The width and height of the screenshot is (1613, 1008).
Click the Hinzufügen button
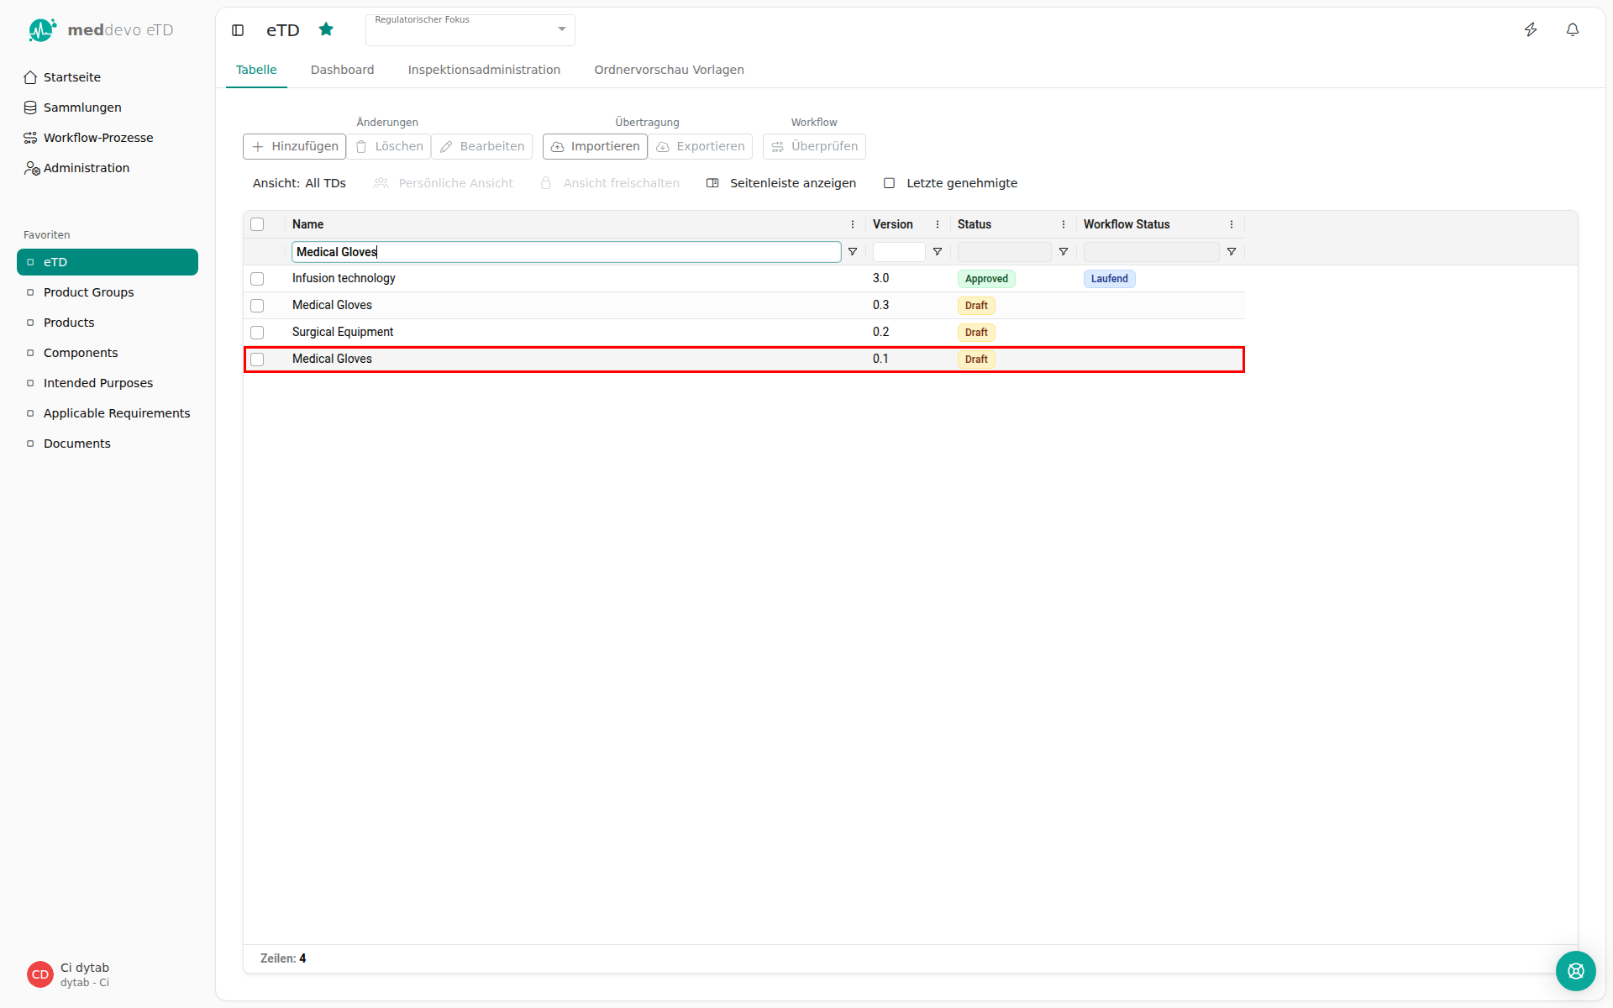tap(295, 146)
